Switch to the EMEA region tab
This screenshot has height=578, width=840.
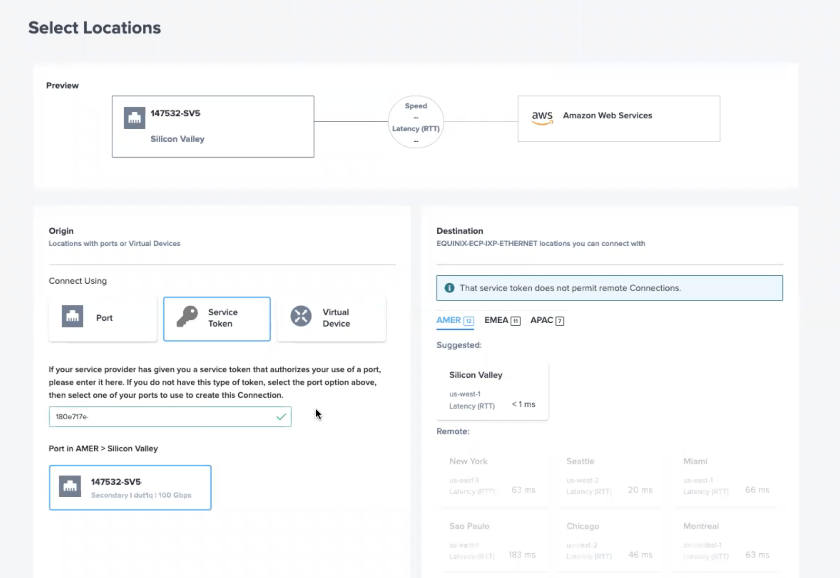502,320
